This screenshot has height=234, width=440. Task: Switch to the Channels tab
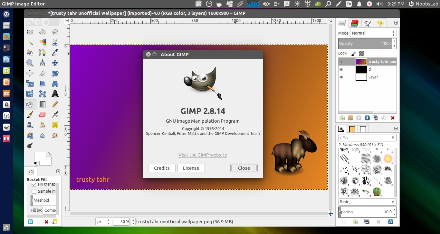click(x=354, y=23)
